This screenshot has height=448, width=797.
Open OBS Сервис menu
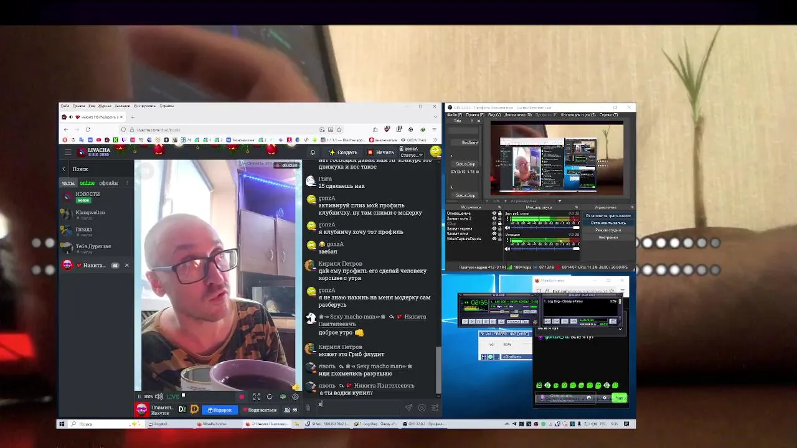point(608,115)
